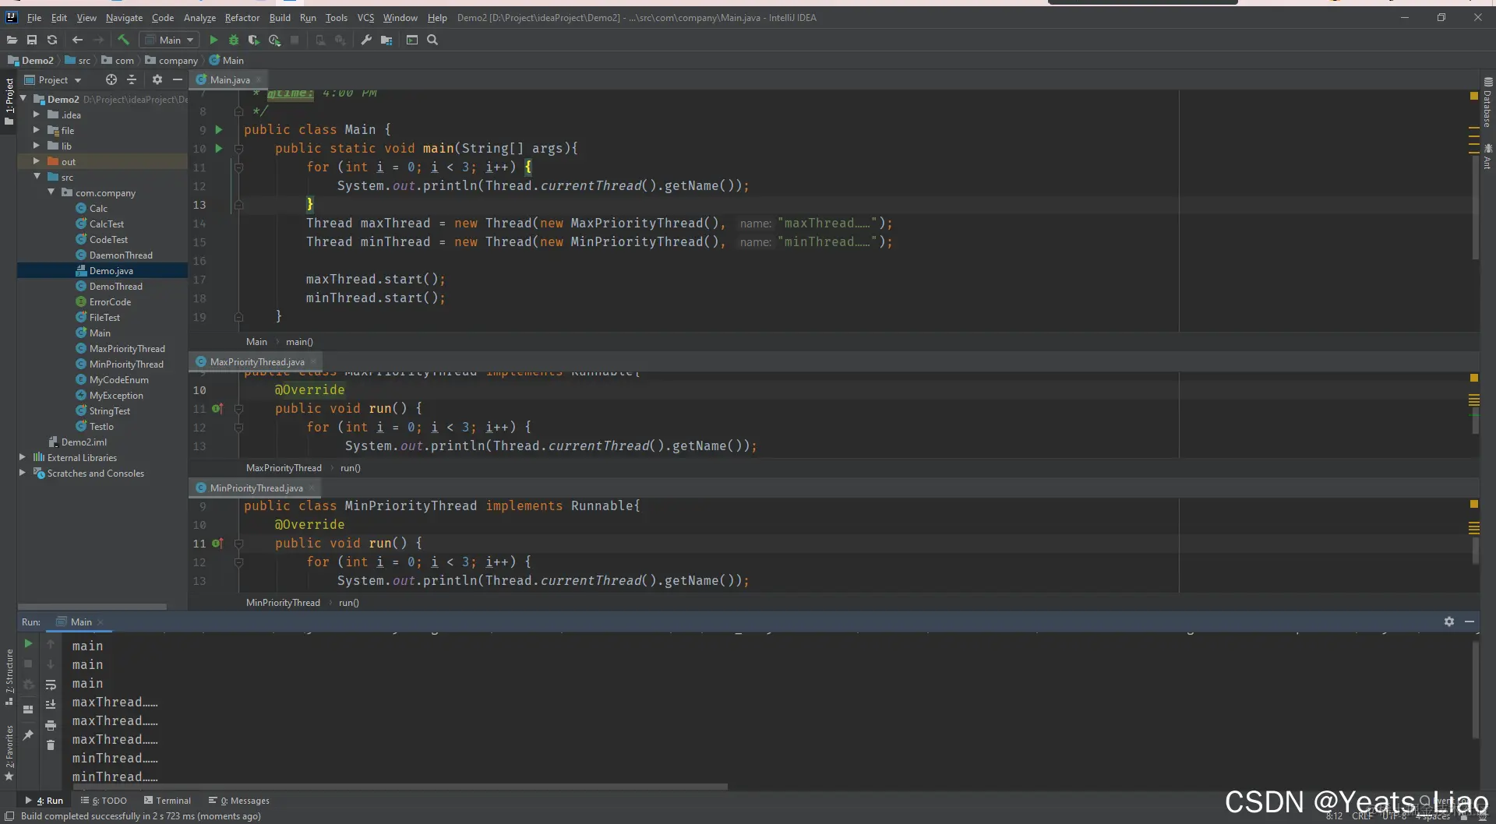Expand the .idea folder
The width and height of the screenshot is (1496, 824).
pyautogui.click(x=37, y=114)
